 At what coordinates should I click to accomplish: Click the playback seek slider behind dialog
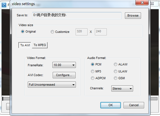[154, 99]
